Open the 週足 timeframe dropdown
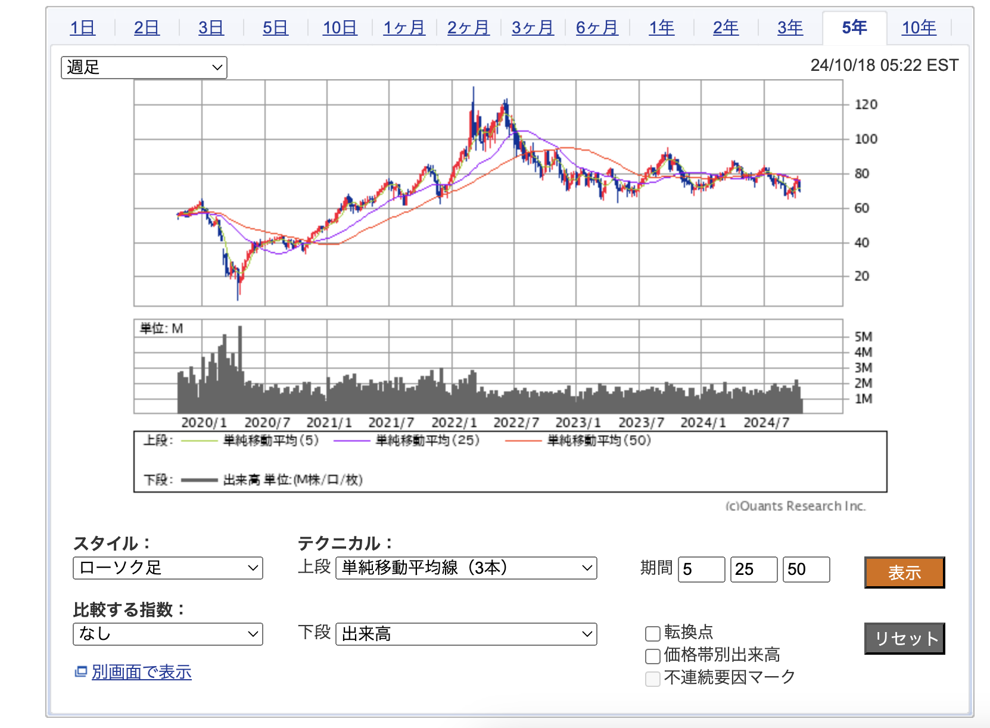Viewport: 990px width, 728px height. [x=144, y=67]
